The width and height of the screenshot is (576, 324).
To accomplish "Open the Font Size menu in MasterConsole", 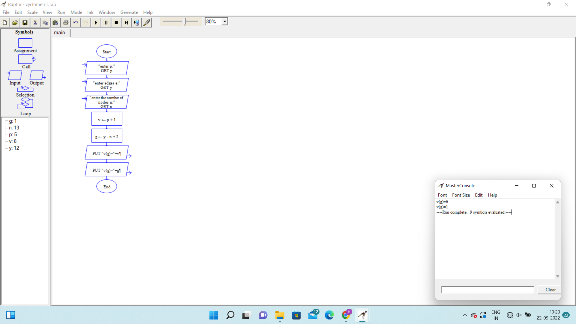I will (461, 195).
